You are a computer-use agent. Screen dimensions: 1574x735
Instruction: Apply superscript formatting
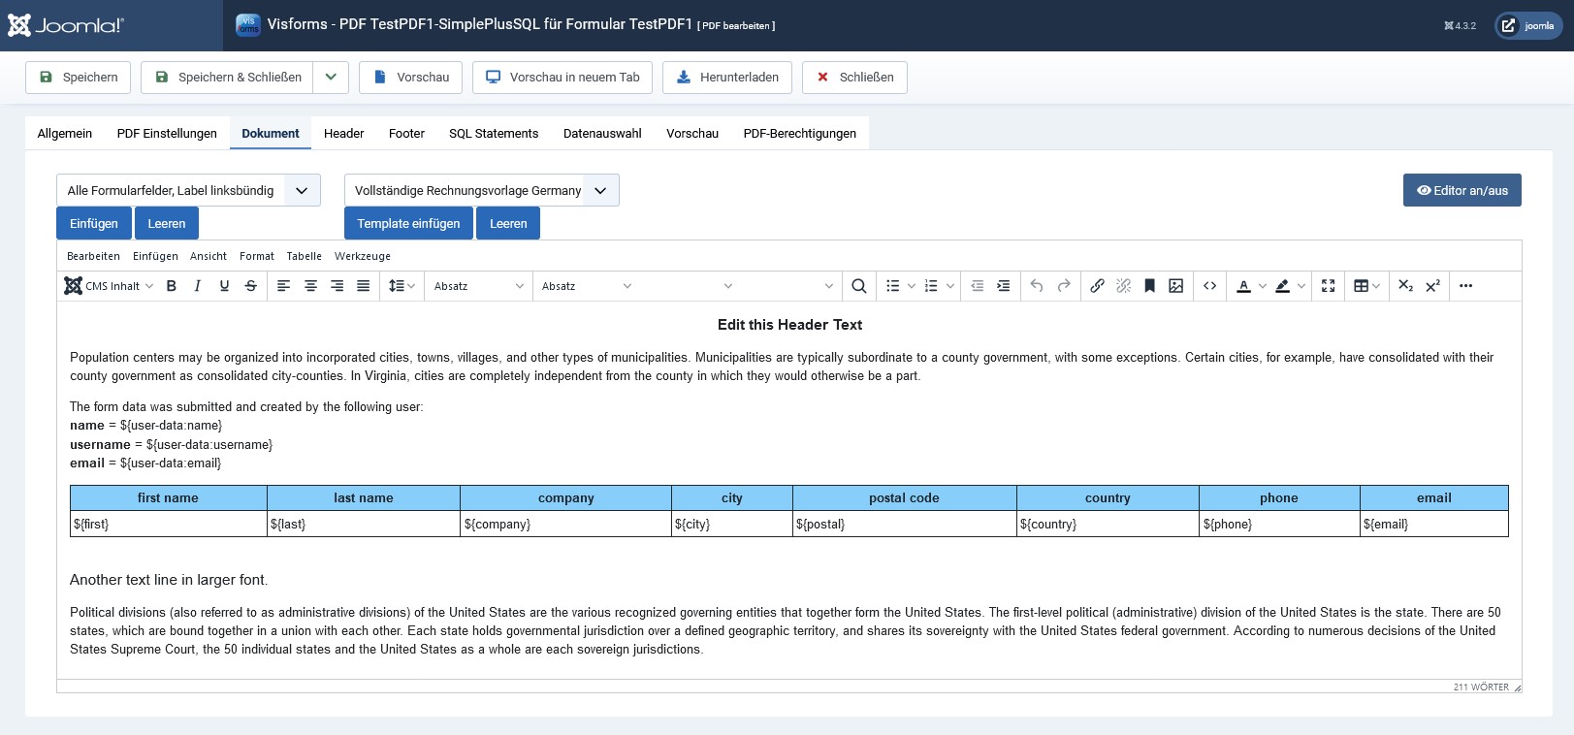pyautogui.click(x=1432, y=286)
